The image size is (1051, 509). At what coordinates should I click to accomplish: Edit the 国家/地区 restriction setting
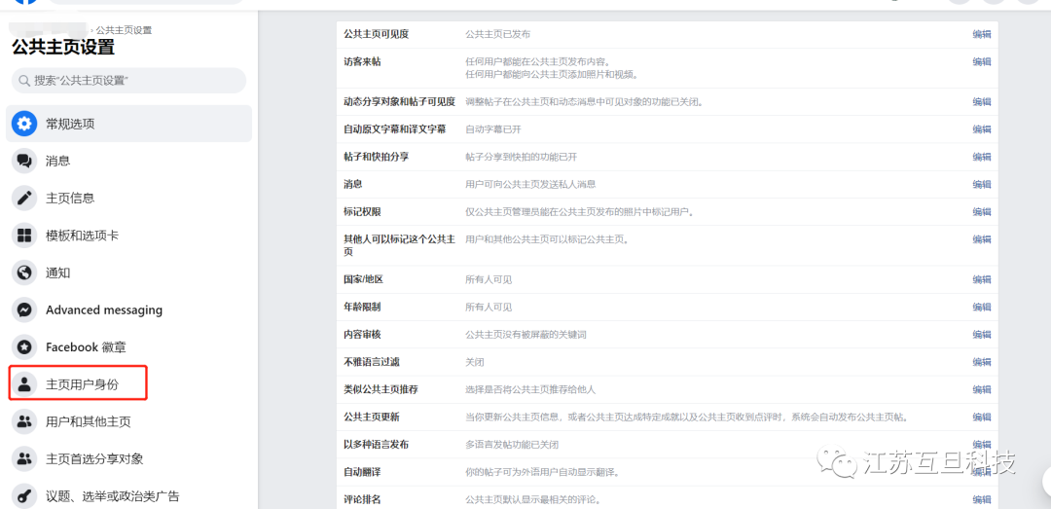[x=981, y=279]
